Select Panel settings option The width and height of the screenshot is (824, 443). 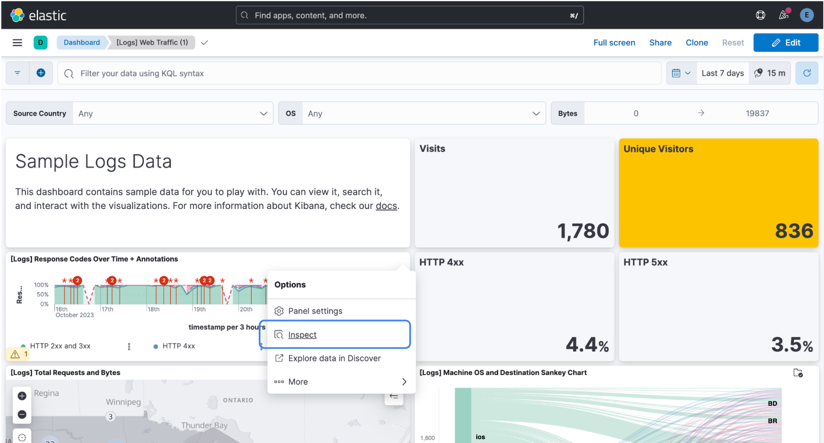tap(341, 311)
